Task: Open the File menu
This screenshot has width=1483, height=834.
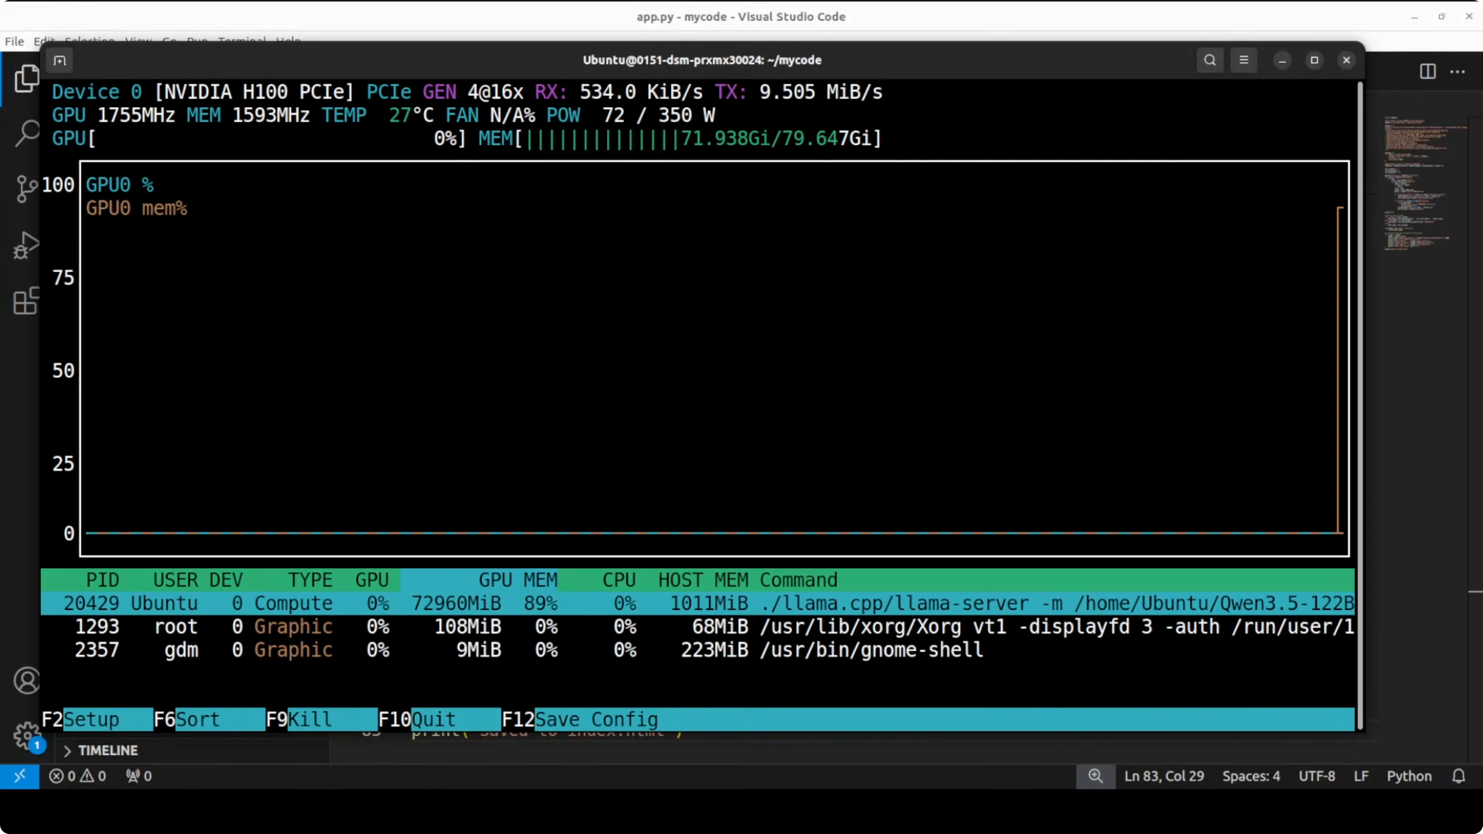Action: (14, 41)
